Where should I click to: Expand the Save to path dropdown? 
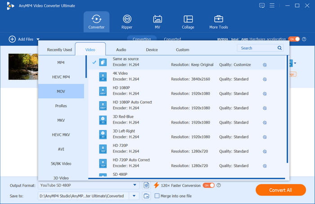pyautogui.click(x=135, y=196)
